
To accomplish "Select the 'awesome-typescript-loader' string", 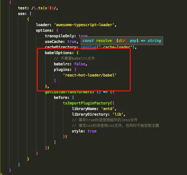I will click(x=84, y=25).
